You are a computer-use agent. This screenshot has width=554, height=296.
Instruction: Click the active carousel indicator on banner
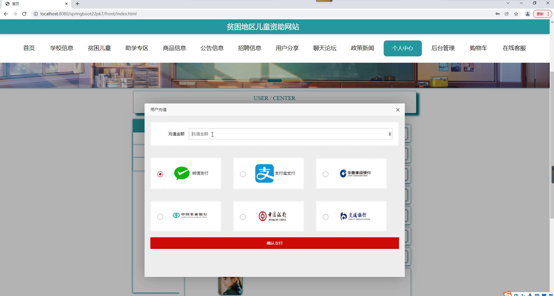point(274,81)
